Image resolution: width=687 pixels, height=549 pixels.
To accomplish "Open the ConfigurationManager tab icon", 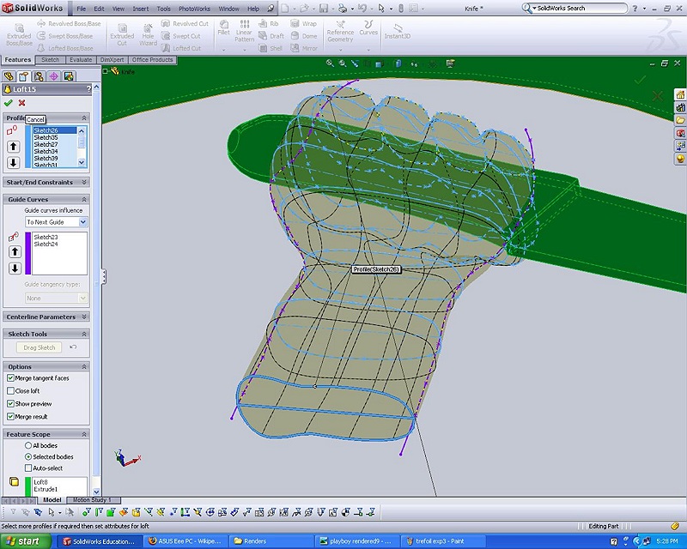I will pyautogui.click(x=39, y=75).
